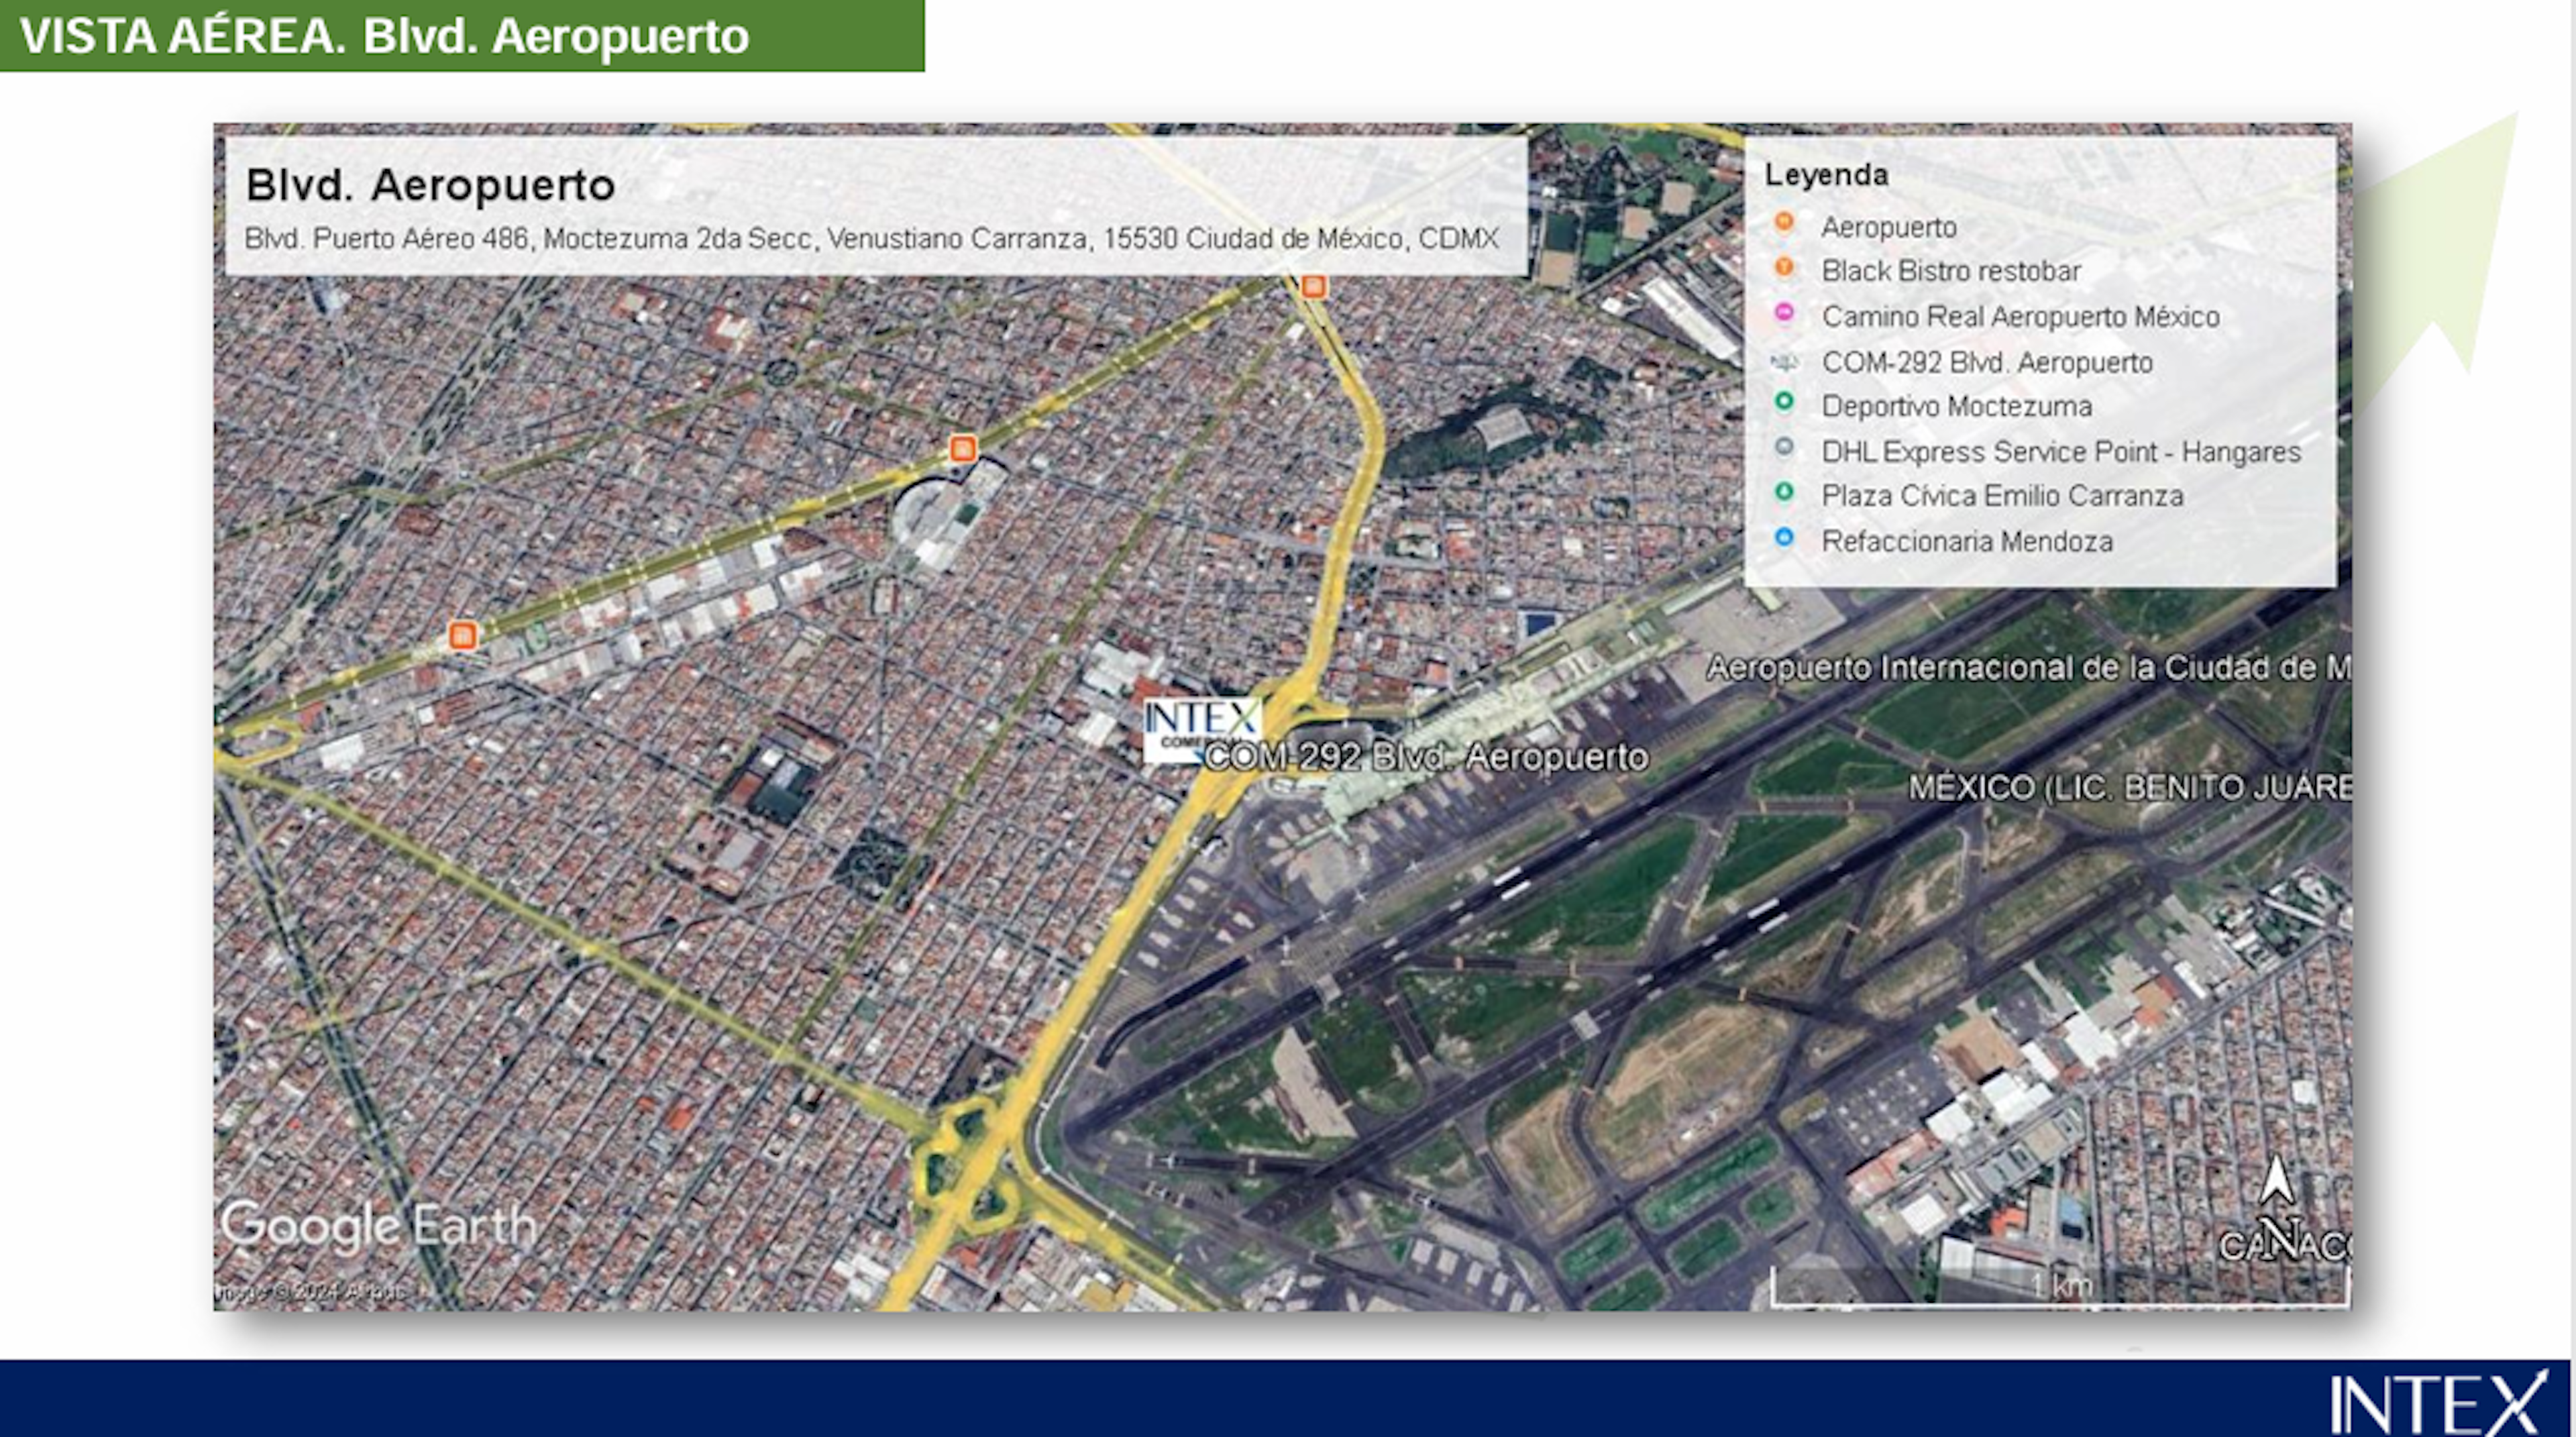
Task: Click the orange Aeropuerto legend icon
Action: tap(1784, 222)
